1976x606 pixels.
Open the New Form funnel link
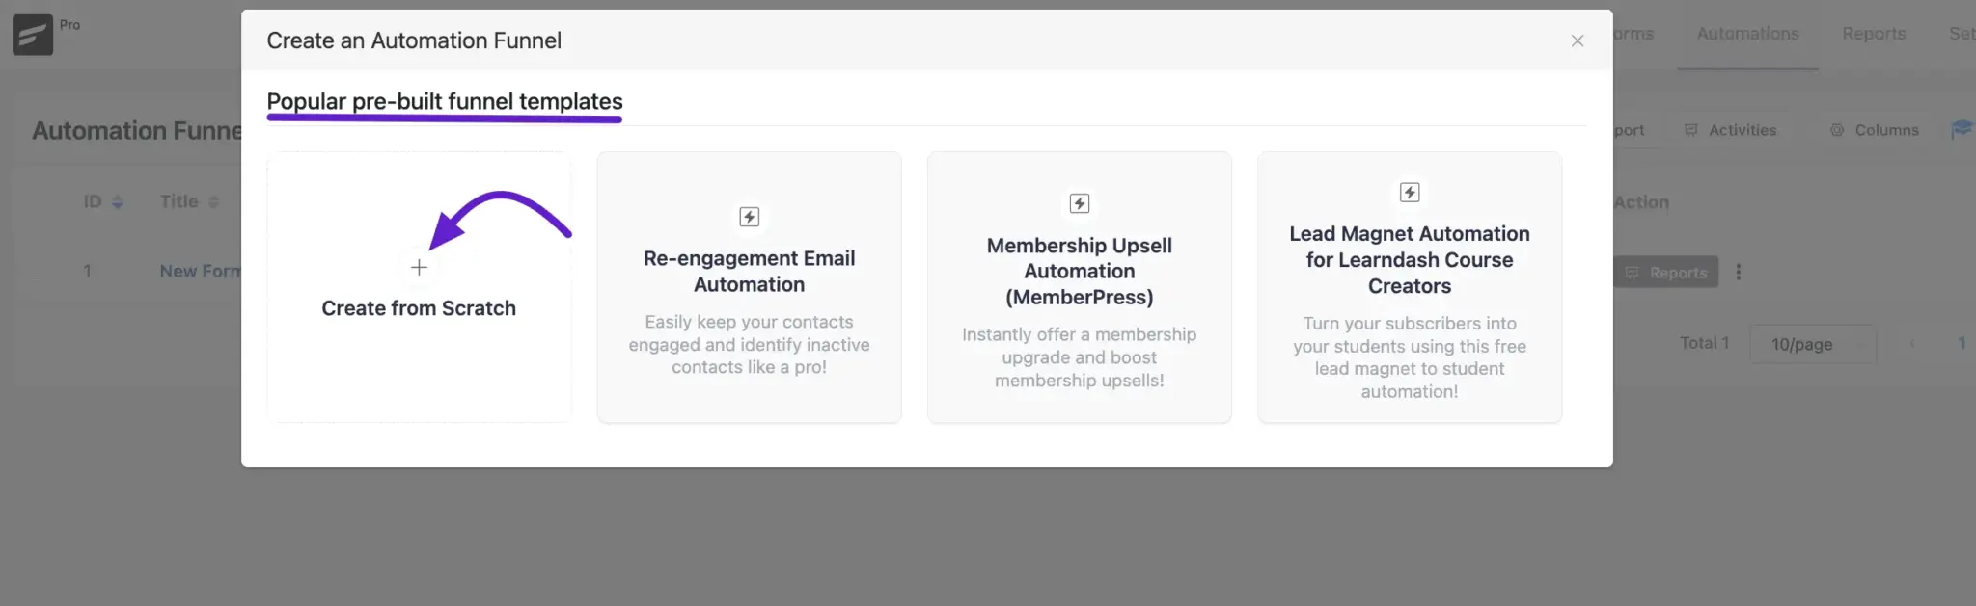pyautogui.click(x=200, y=272)
